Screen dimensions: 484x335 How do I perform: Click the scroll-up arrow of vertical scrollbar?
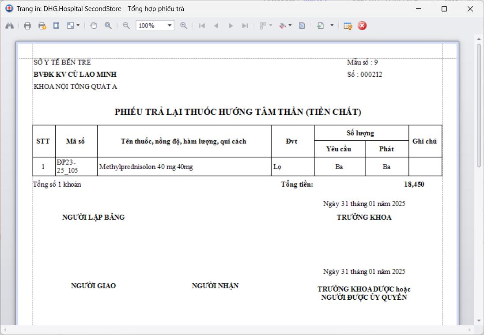(479, 39)
